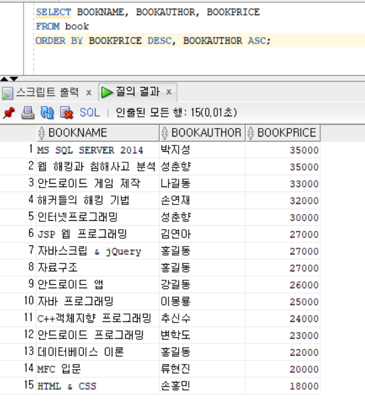
Task: Select the author cell '이몽룡'
Action: tap(202, 302)
